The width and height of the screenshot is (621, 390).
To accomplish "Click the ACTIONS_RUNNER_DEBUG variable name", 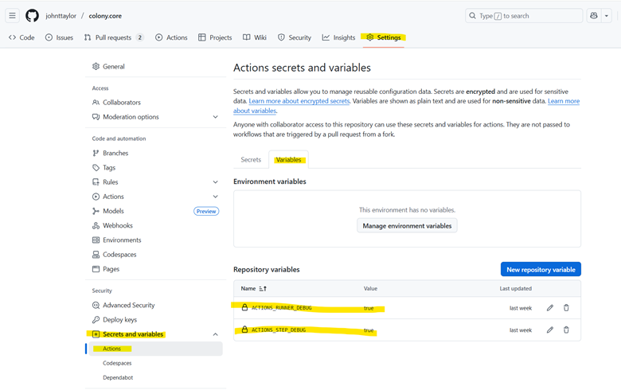I will [282, 308].
